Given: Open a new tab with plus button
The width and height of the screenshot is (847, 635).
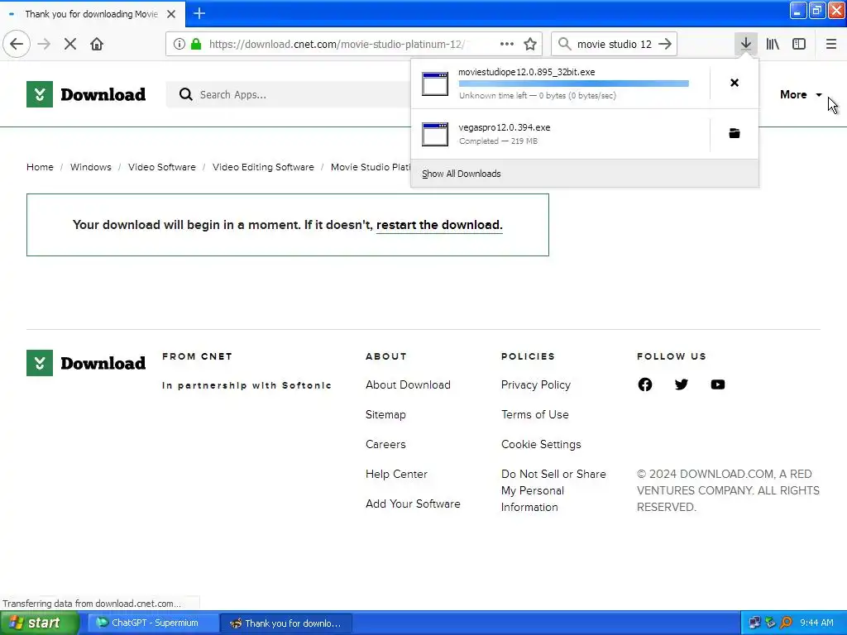Looking at the screenshot, I should [x=199, y=13].
